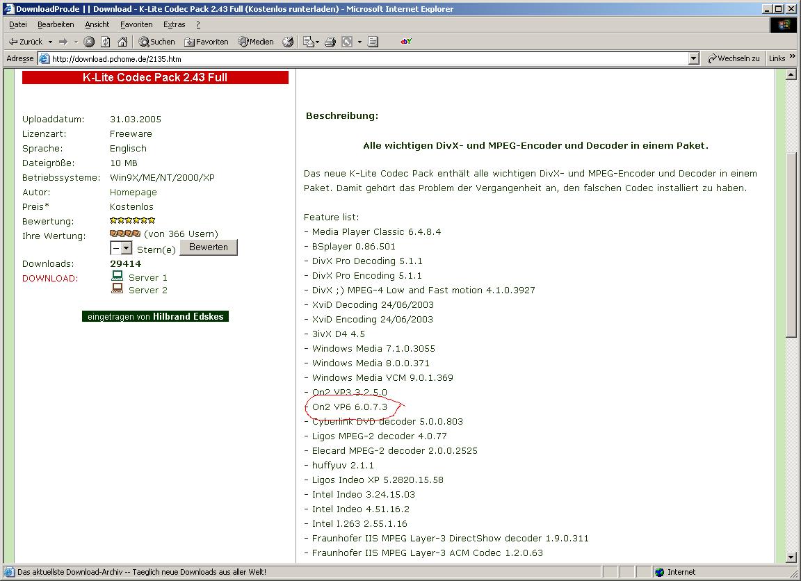Click 'BSplayer 0.86.501' list entry
801x581 pixels.
tap(353, 247)
